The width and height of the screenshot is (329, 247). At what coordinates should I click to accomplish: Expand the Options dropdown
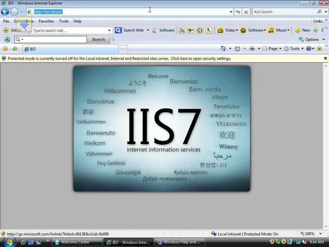(324, 40)
